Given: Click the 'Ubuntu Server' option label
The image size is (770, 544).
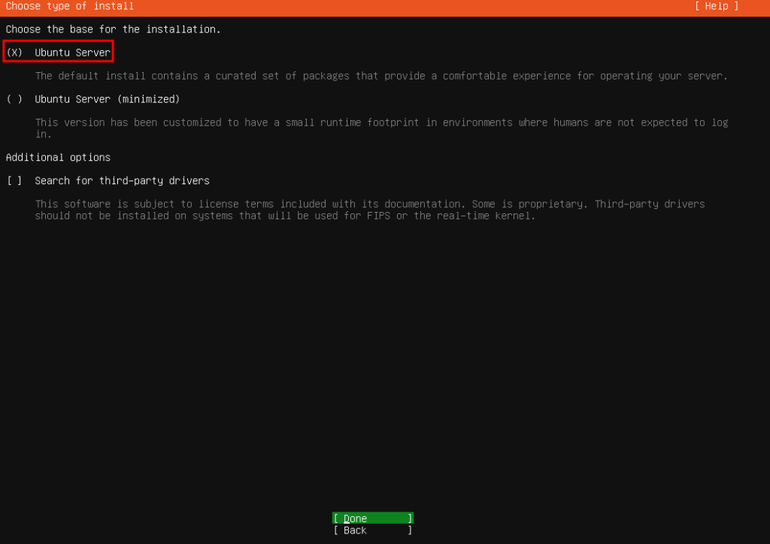Looking at the screenshot, I should coord(72,53).
